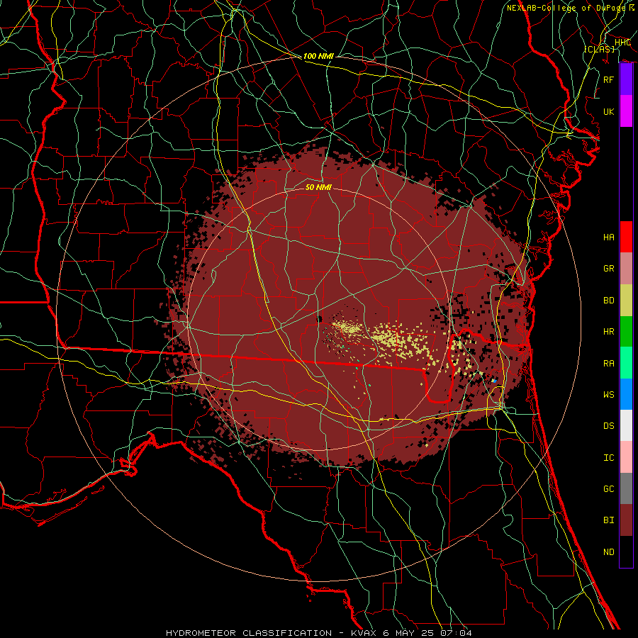The height and width of the screenshot is (638, 638).
Task: Click the UK magenta legend swatch
Action: [626, 111]
